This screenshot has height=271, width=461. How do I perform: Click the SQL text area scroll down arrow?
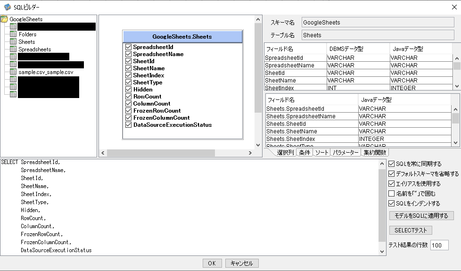pos(382,252)
